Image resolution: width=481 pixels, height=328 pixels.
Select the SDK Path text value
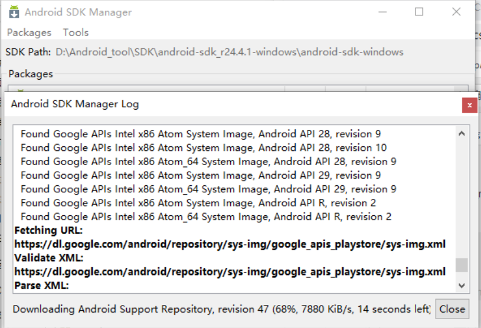[x=230, y=52]
